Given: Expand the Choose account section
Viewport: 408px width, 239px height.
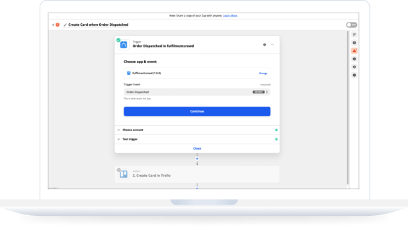Looking at the screenshot, I should point(197,130).
